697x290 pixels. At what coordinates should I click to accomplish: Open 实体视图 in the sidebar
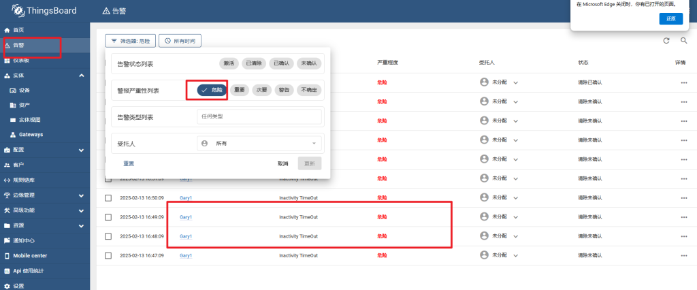point(45,120)
